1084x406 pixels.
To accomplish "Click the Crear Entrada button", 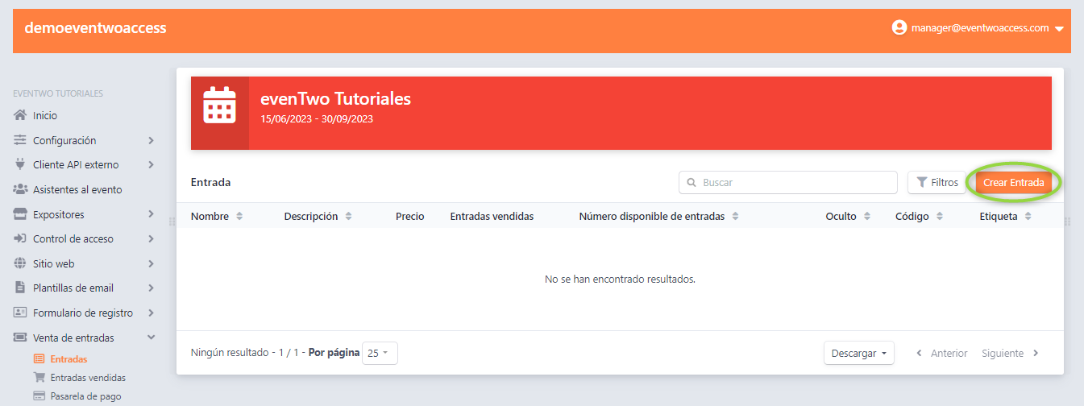I will (1013, 183).
